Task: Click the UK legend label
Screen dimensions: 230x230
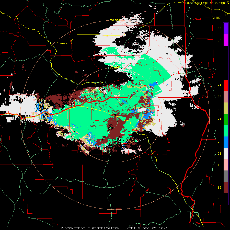Action: point(219,40)
